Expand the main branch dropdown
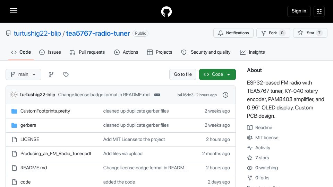This screenshot has width=333, height=187. (23, 74)
